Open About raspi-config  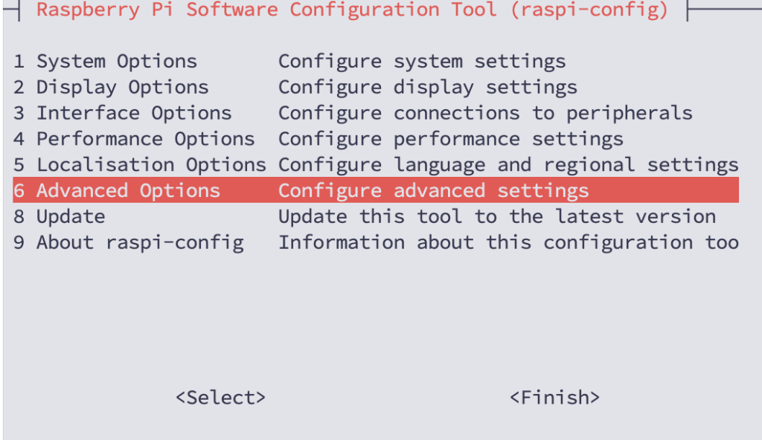140,243
